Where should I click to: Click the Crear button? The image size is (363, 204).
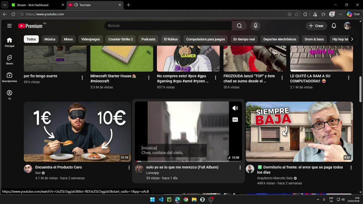pos(316,26)
